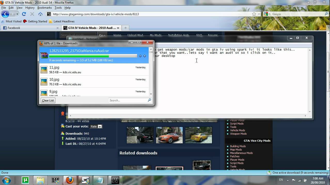Open the File menu
The image size is (330, 185).
[4, 8]
